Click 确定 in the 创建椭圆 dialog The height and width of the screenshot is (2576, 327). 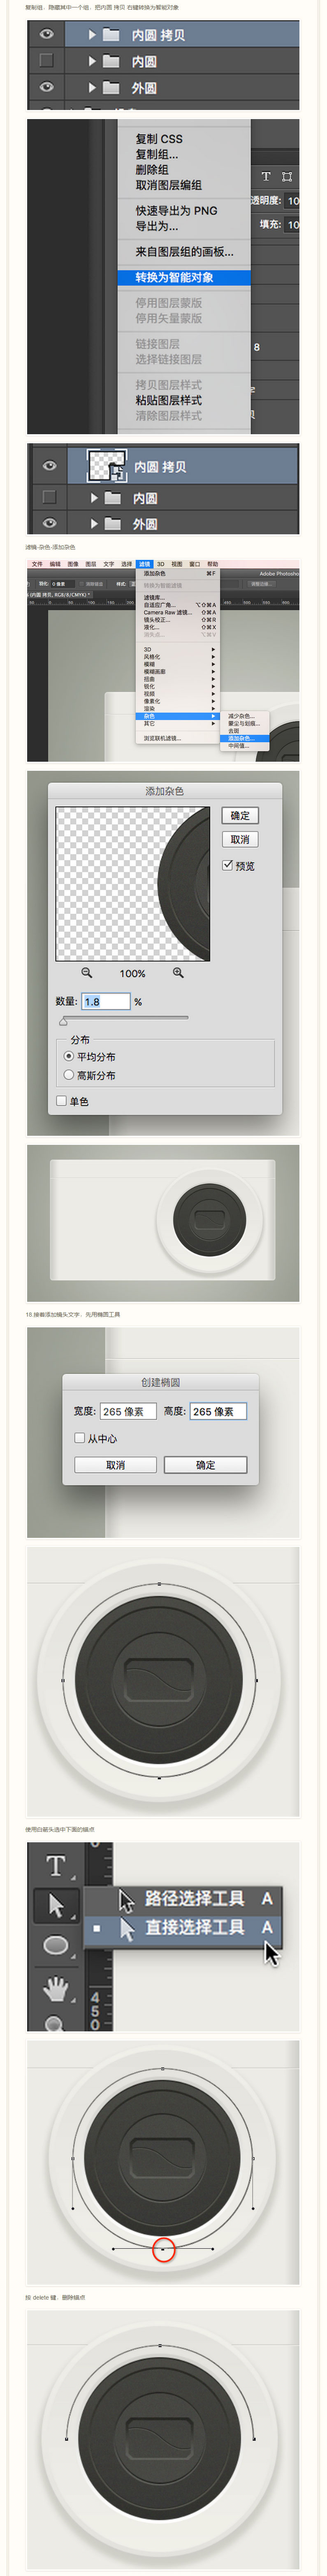coord(205,1464)
